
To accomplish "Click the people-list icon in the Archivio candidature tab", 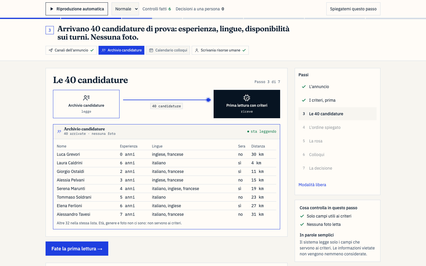I will point(104,50).
